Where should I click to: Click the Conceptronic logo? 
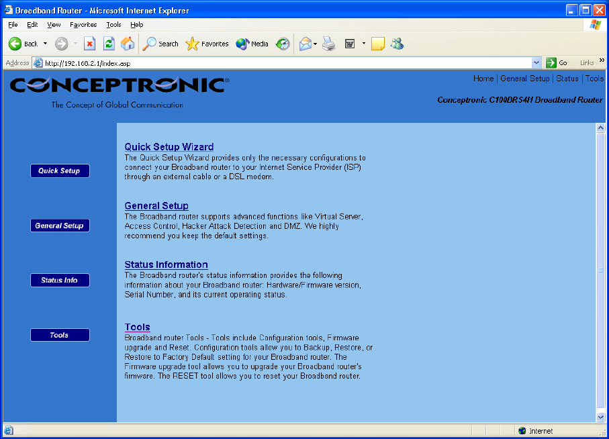coord(120,85)
